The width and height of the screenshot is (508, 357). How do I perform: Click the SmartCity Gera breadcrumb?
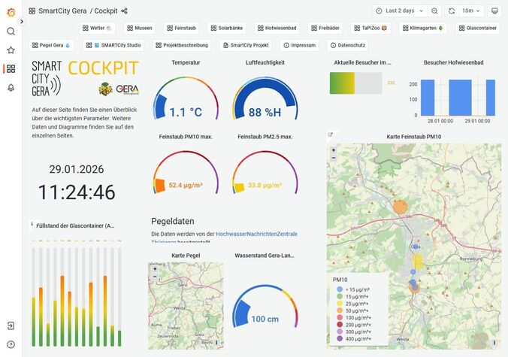(x=62, y=11)
